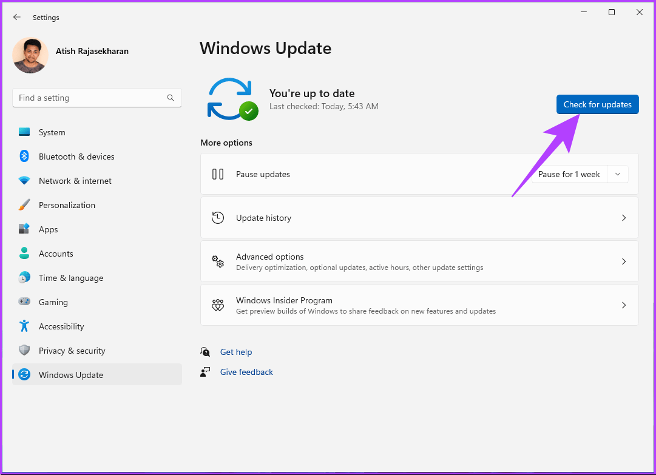Open the System settings section
Image resolution: width=656 pixels, height=475 pixels.
52,132
